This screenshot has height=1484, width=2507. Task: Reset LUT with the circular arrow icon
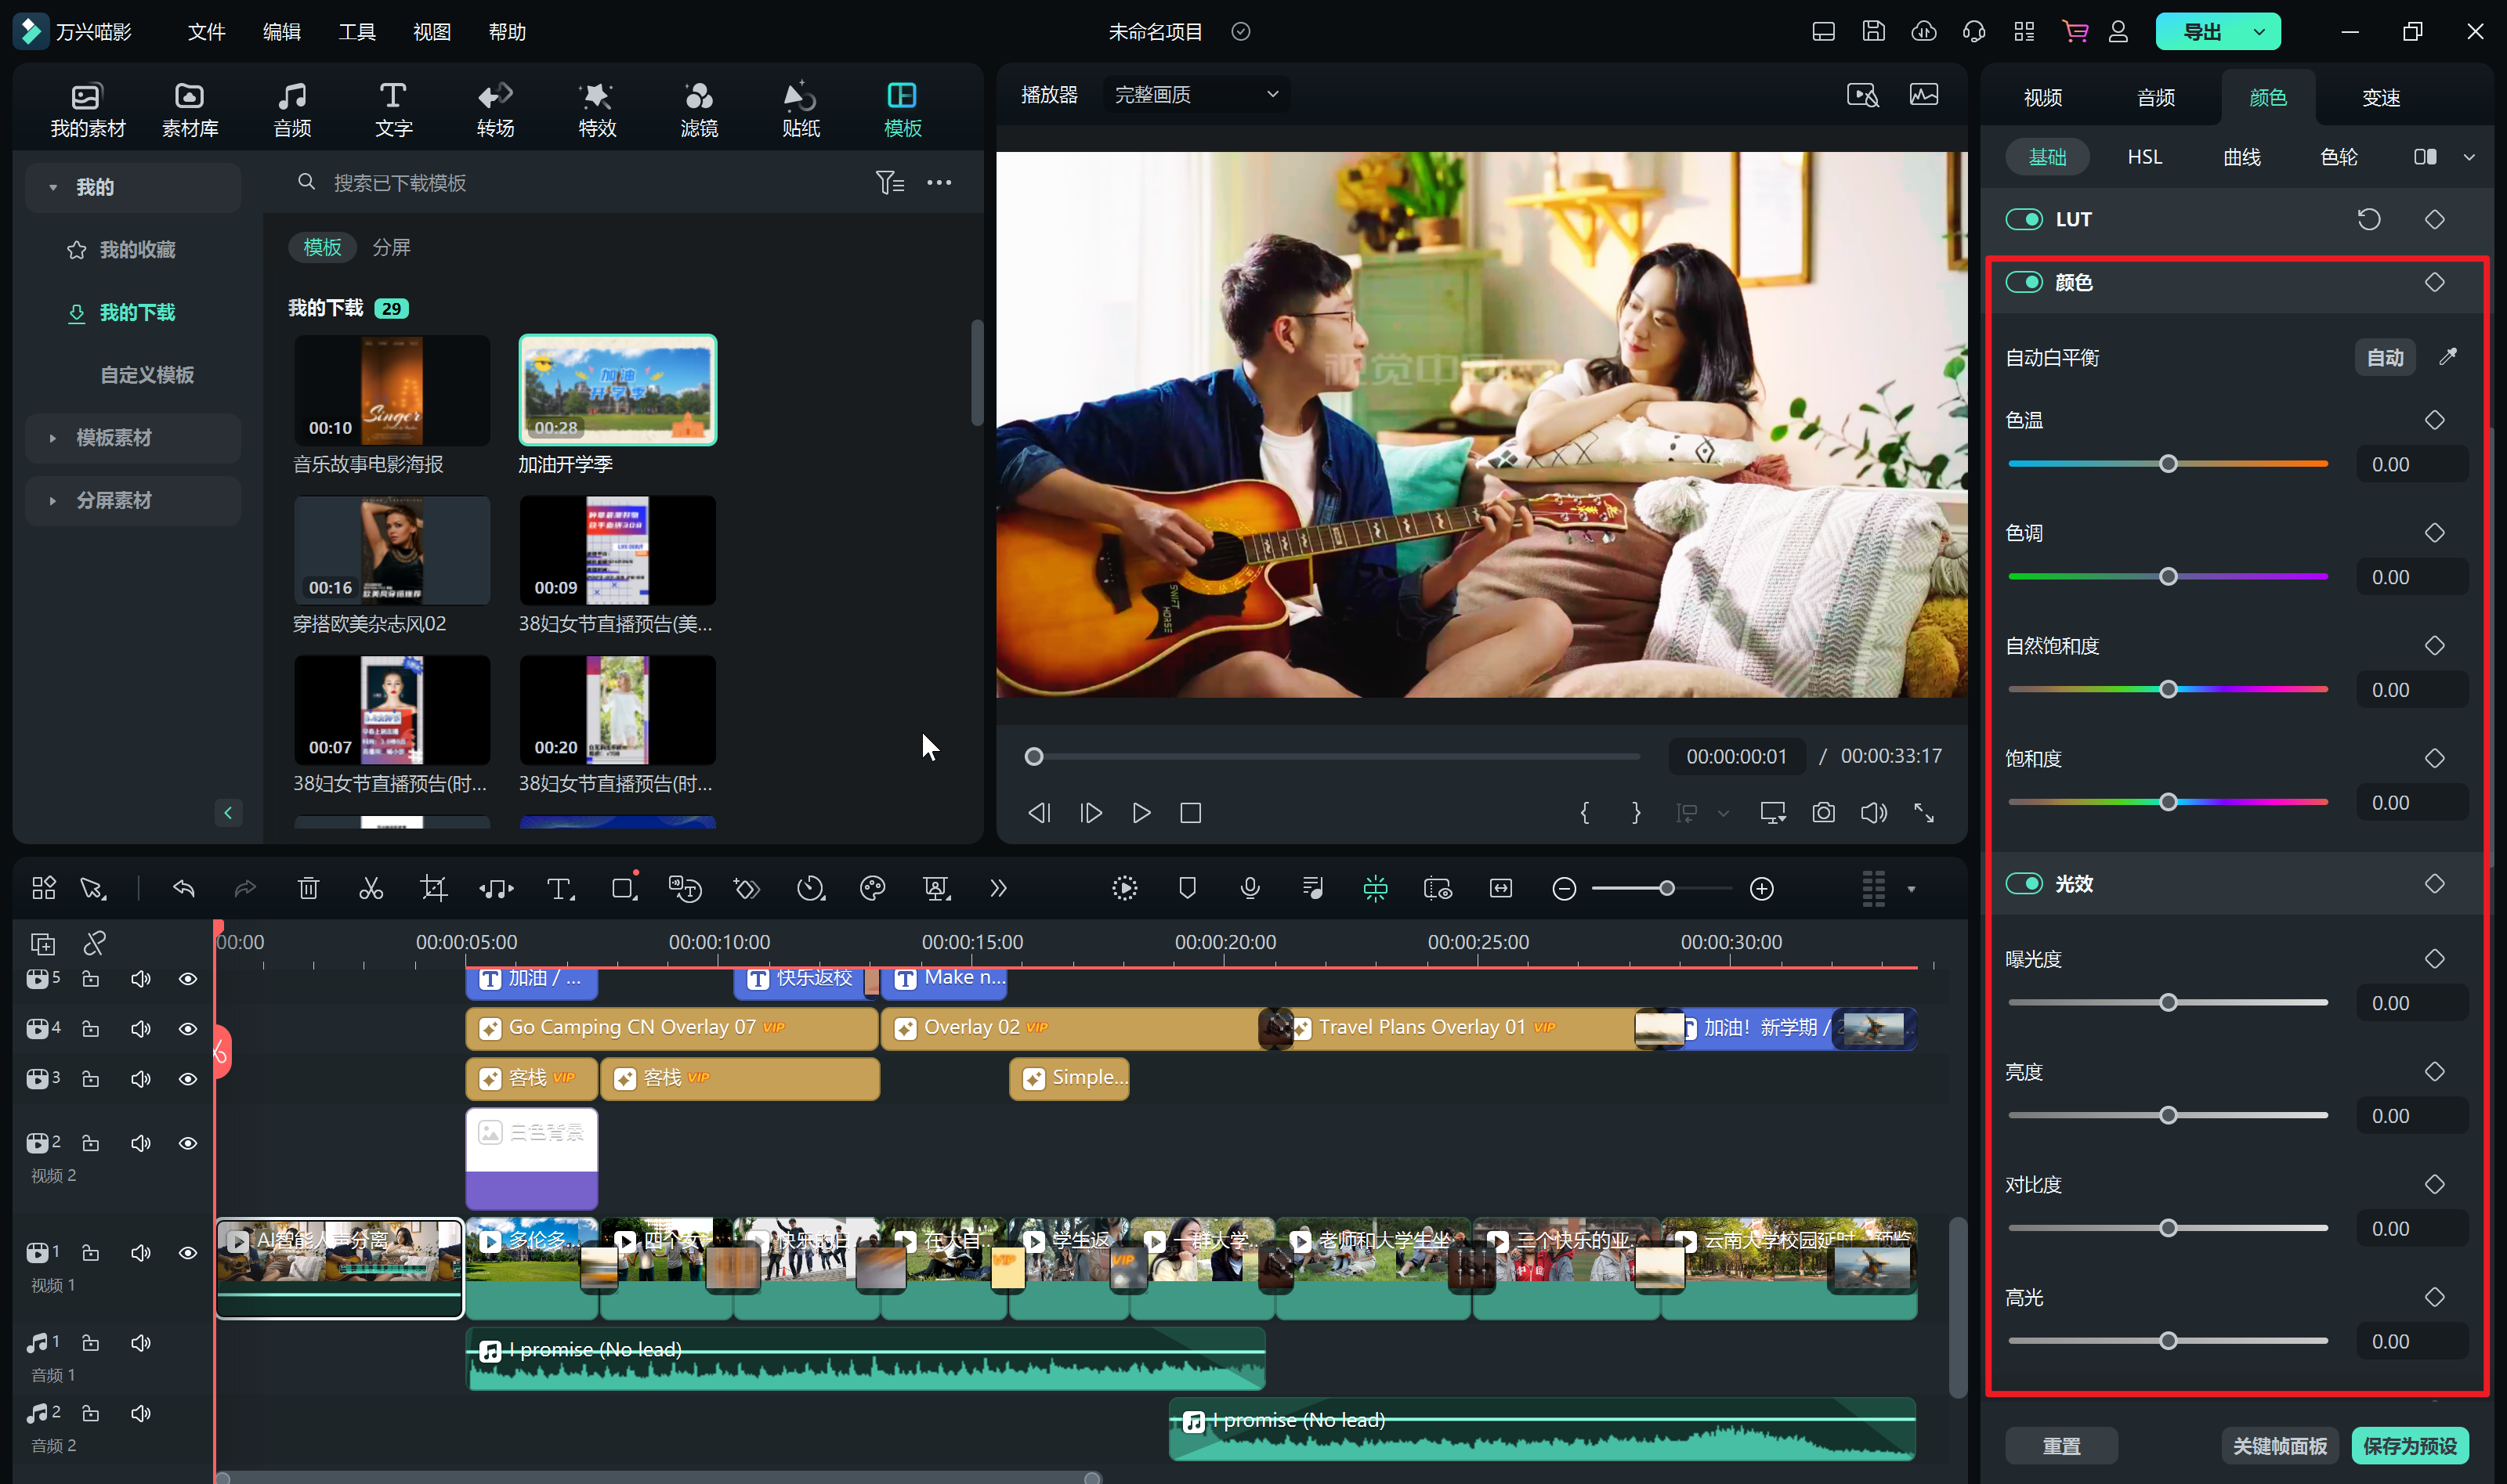[x=2369, y=219]
